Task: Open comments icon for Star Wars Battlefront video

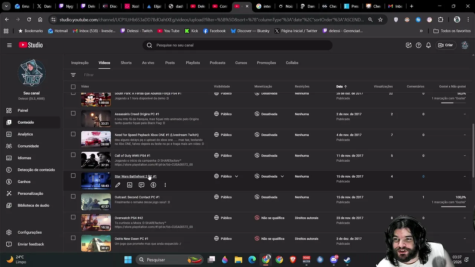Action: pyautogui.click(x=141, y=185)
